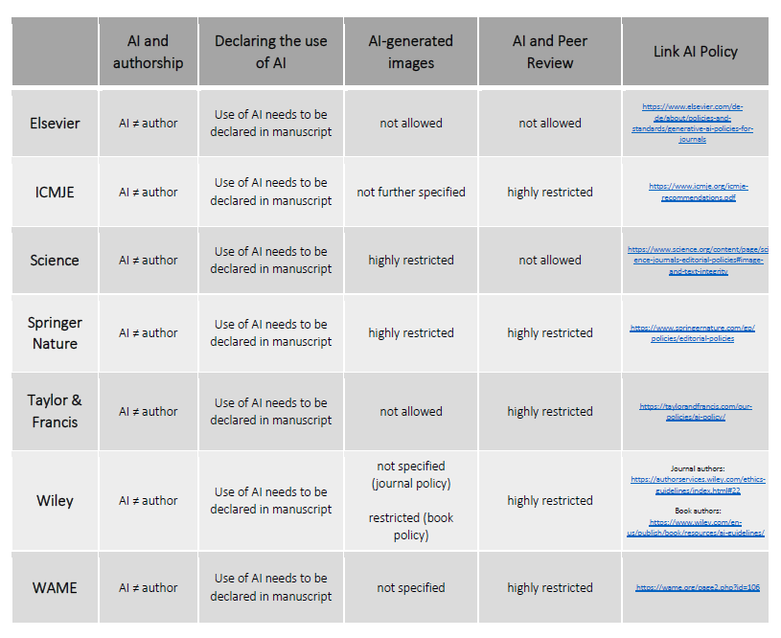781x638 pixels.
Task: Select ICMJE's 'not further specified' cell
Action: tap(410, 192)
